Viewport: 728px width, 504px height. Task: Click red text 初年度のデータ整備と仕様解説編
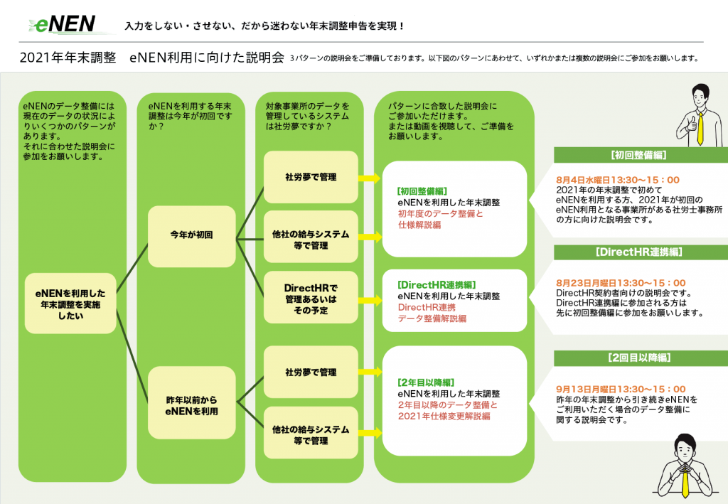(440, 219)
